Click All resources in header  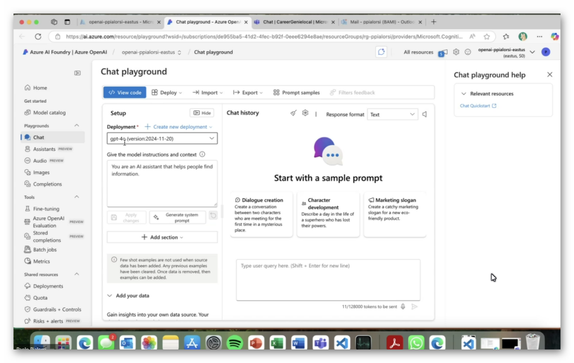tap(418, 52)
